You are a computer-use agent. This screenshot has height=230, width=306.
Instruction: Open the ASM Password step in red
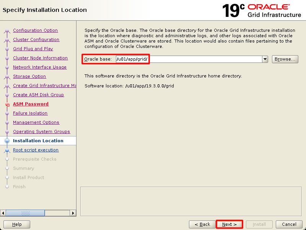pos(31,104)
